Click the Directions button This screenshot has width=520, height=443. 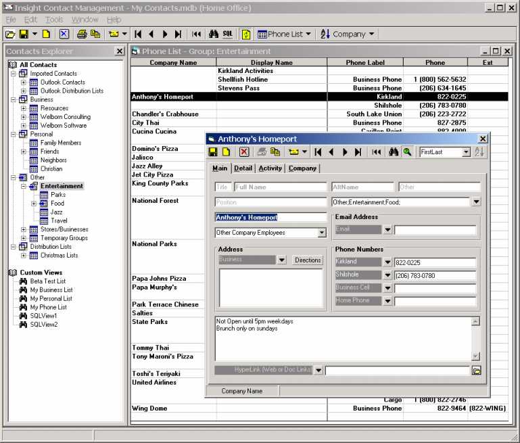click(x=308, y=260)
